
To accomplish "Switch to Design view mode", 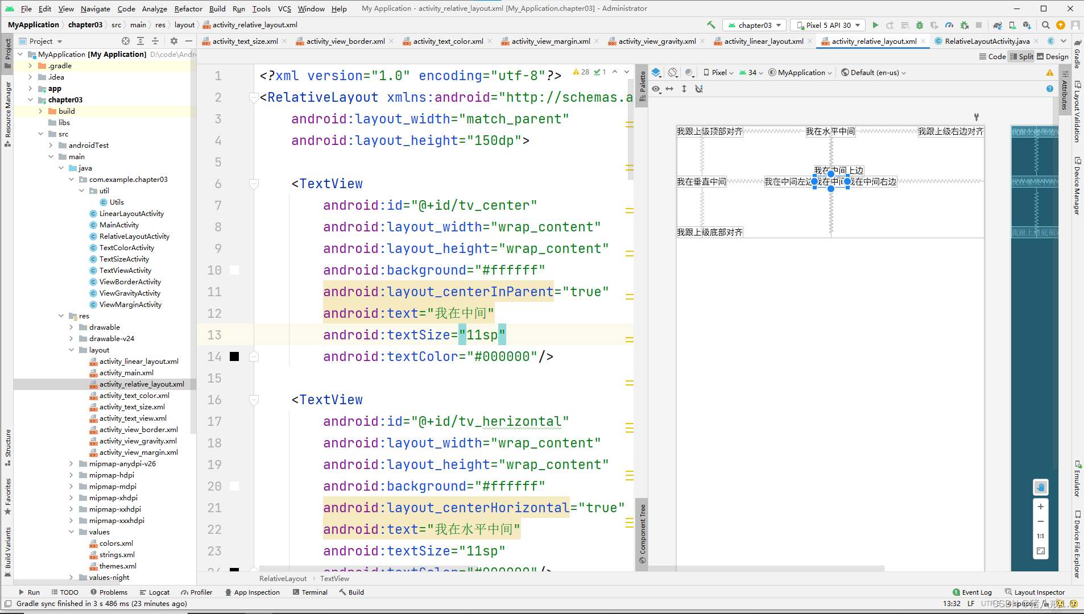I will click(x=1053, y=56).
